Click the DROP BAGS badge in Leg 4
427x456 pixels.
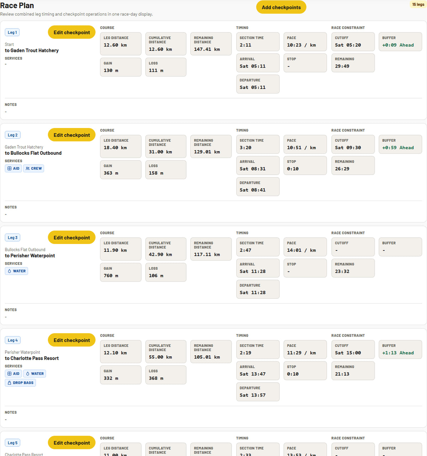coord(20,383)
